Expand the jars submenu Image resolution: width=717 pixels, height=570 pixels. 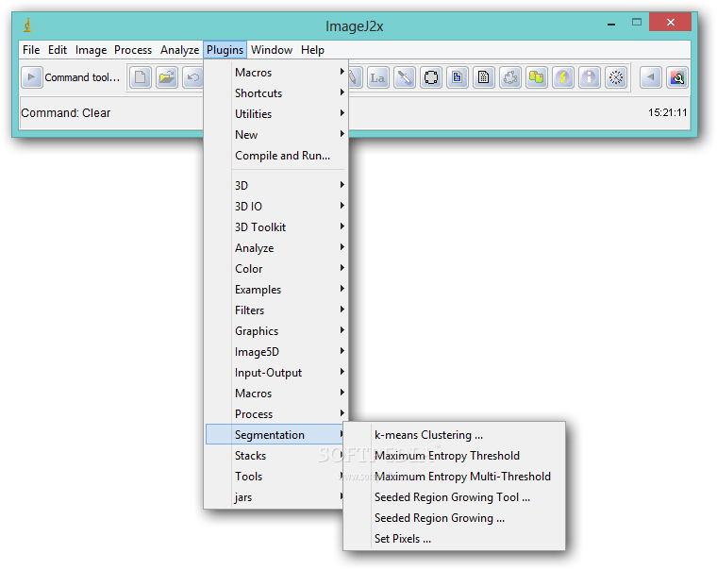coord(275,497)
